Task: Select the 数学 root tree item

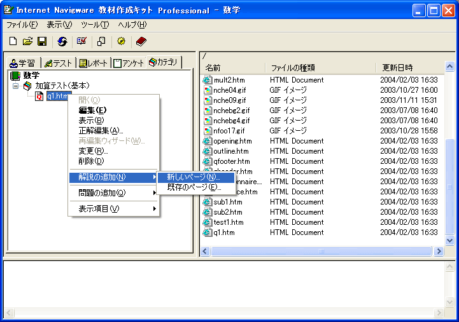Action: (31, 76)
